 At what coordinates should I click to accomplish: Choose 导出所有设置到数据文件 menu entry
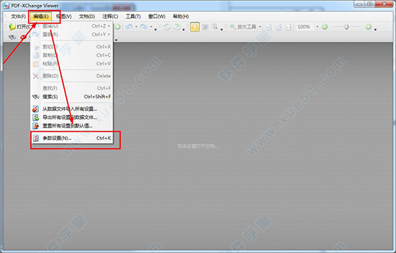click(x=71, y=117)
